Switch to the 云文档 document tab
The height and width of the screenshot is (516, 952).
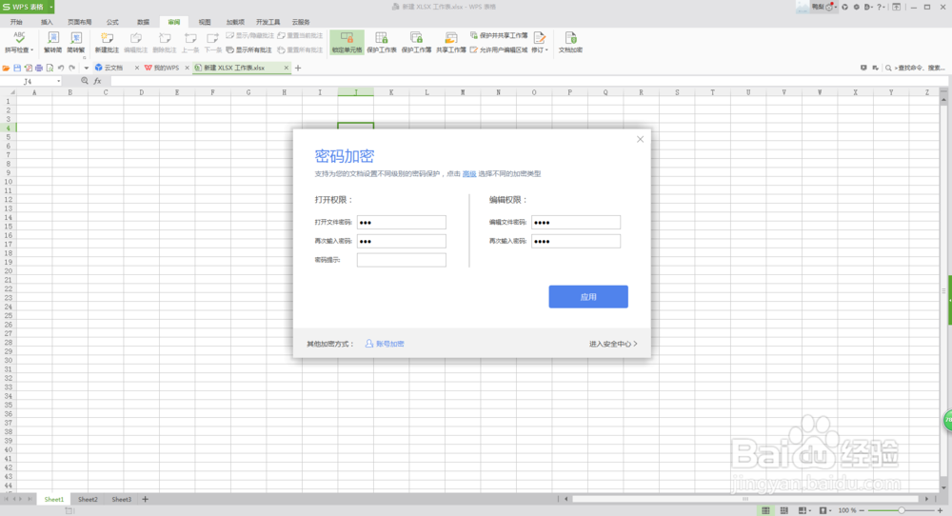[x=113, y=68]
